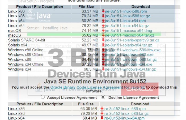Download jre-8u151-windows-i586-iftw.exe
The height and width of the screenshot is (120, 186).
[133, 50]
